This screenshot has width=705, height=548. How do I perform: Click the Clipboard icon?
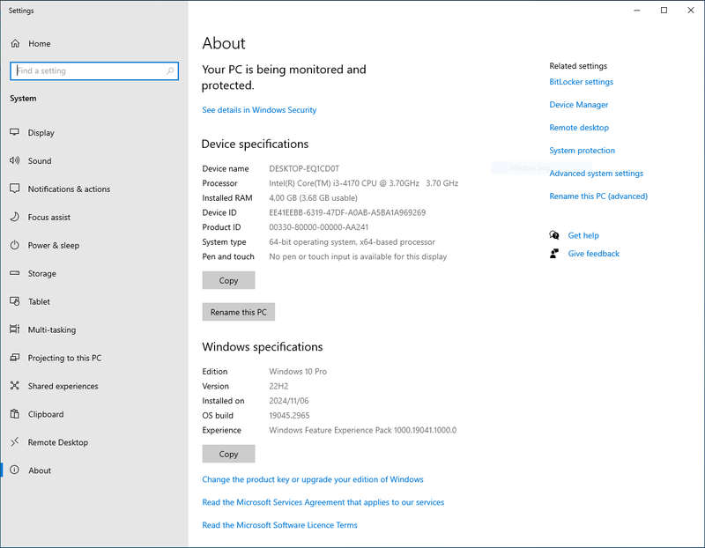15,413
